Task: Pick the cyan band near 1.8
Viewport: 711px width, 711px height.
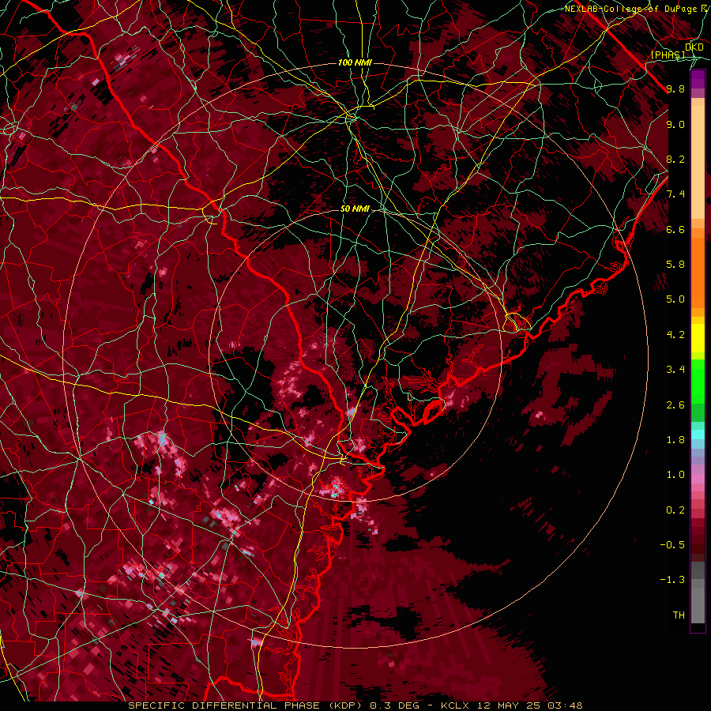Action: tap(698, 434)
